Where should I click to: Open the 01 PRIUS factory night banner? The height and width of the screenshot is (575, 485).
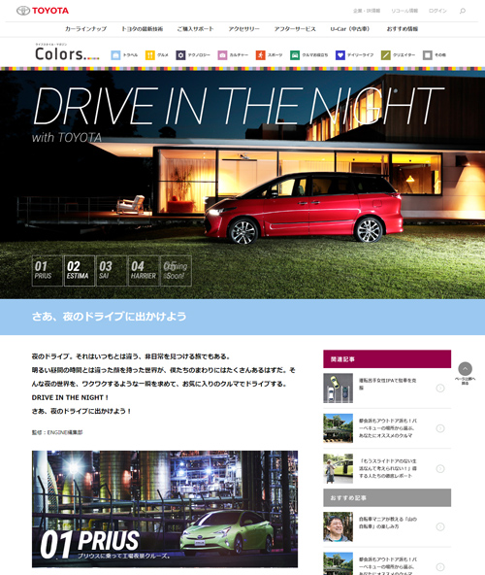coord(165,509)
